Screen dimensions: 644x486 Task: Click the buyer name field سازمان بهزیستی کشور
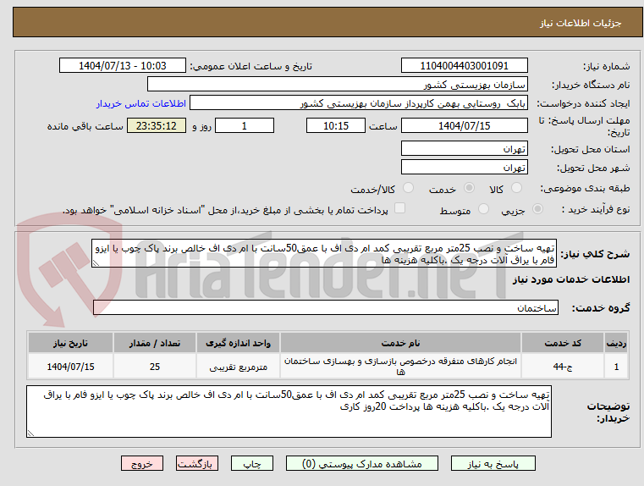tap(337, 85)
